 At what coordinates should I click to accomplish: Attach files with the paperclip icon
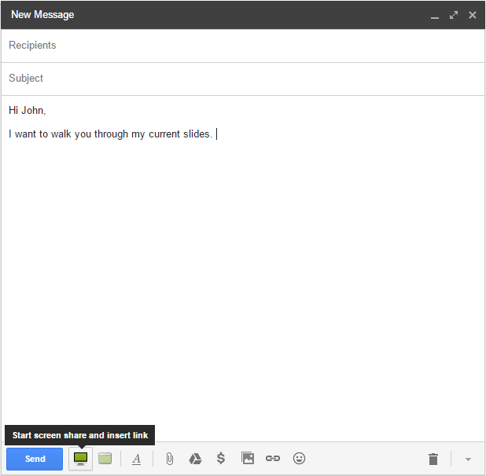(169, 459)
